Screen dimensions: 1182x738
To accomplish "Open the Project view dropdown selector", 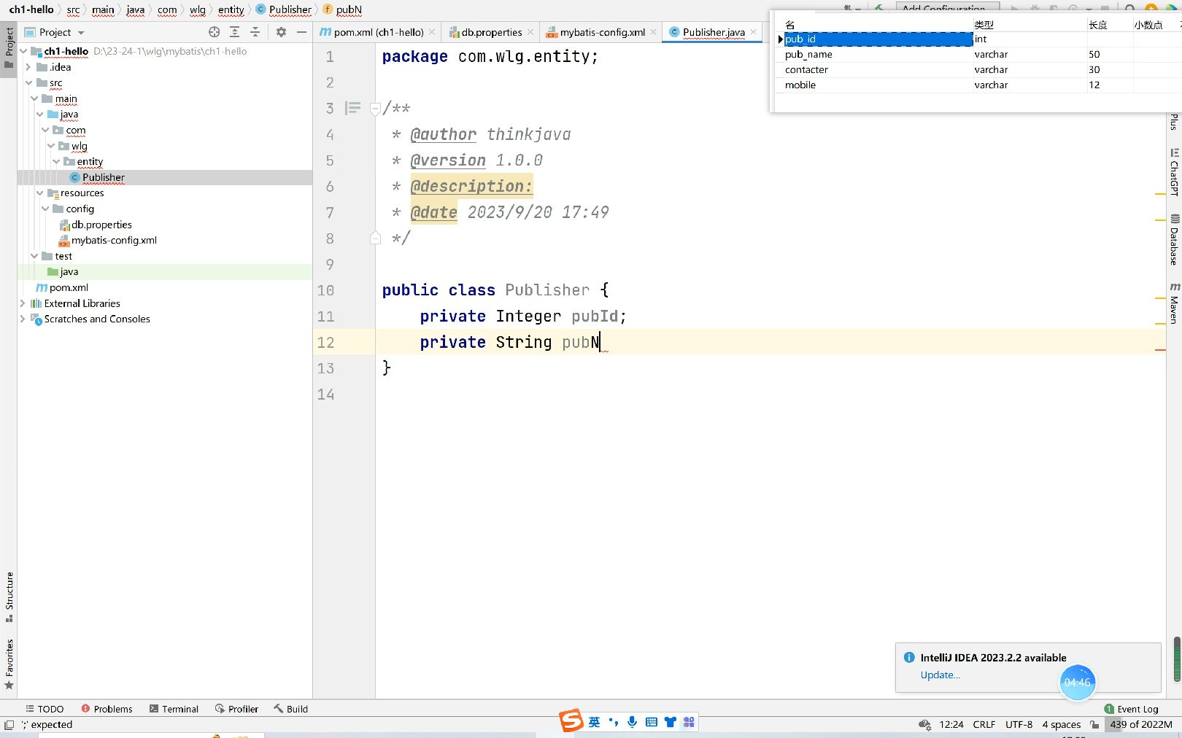I will point(55,32).
